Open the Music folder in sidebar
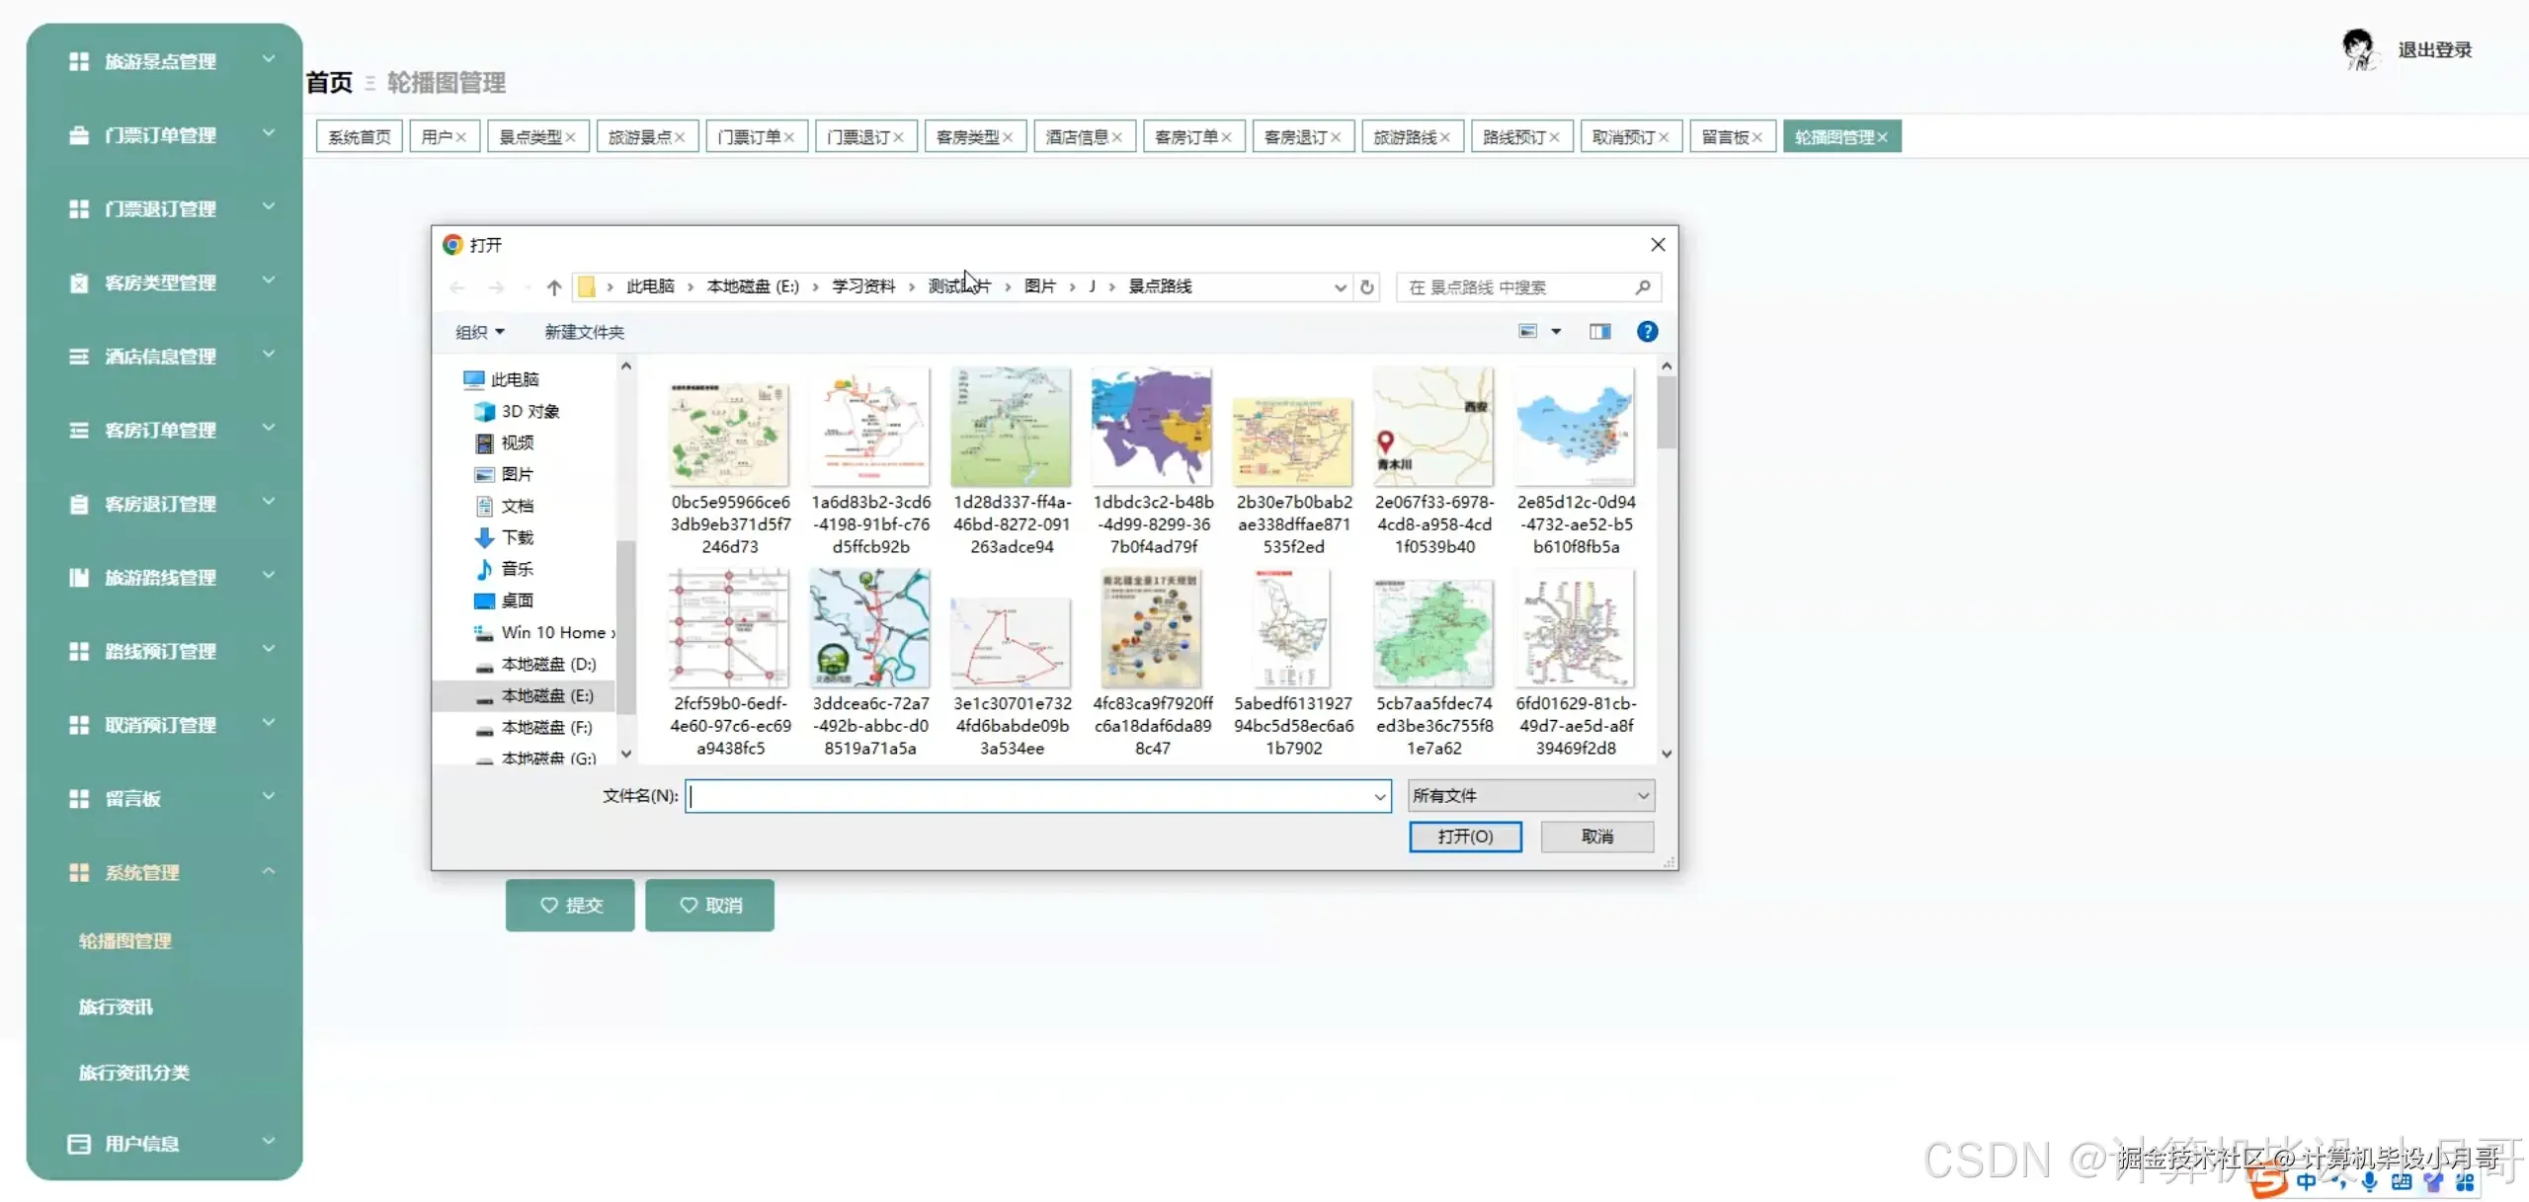Image resolution: width=2529 pixels, height=1202 pixels. pos(516,569)
